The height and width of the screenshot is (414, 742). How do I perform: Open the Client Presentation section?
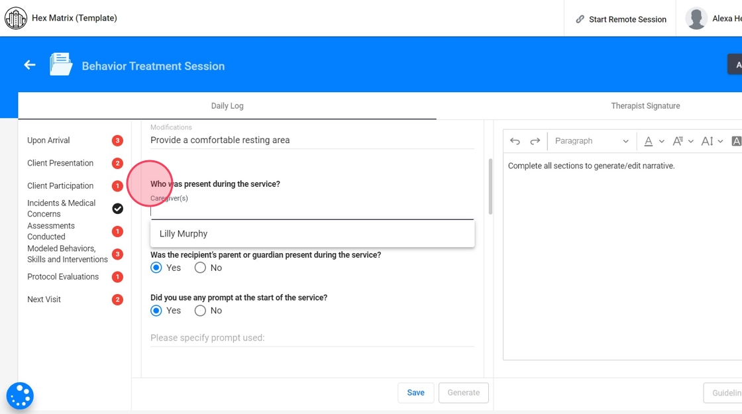tap(60, 163)
